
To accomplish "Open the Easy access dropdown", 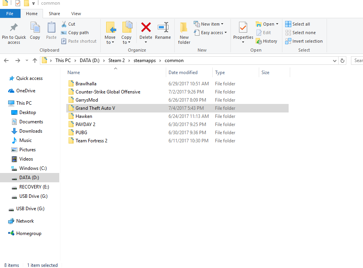I will 210,33.
